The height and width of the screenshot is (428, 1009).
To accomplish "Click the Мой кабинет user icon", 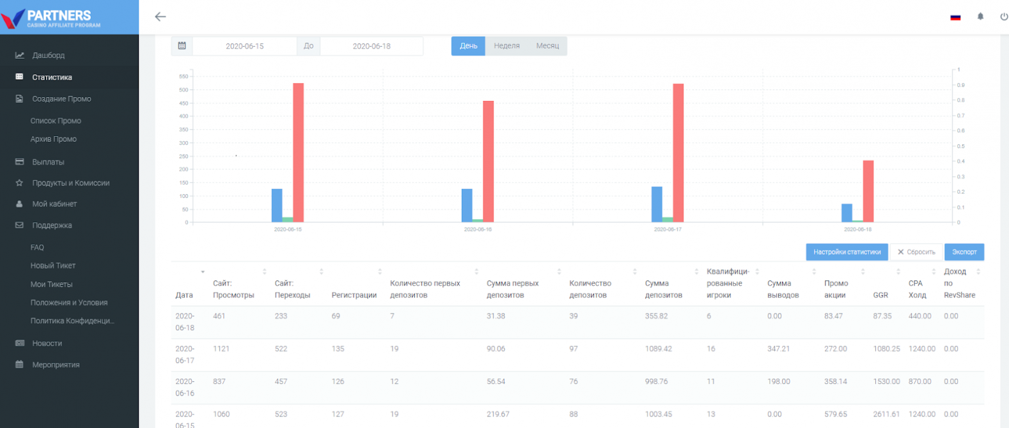I will (x=20, y=204).
